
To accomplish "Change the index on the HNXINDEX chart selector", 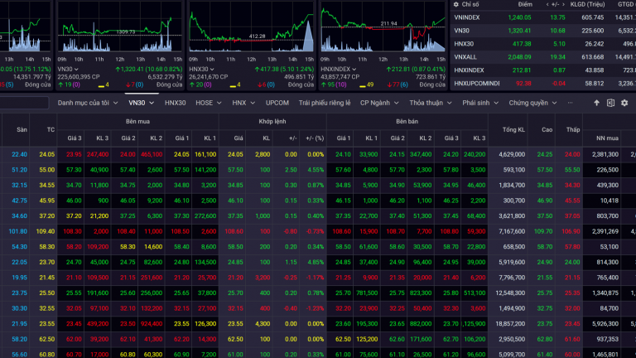I will click(x=338, y=70).
